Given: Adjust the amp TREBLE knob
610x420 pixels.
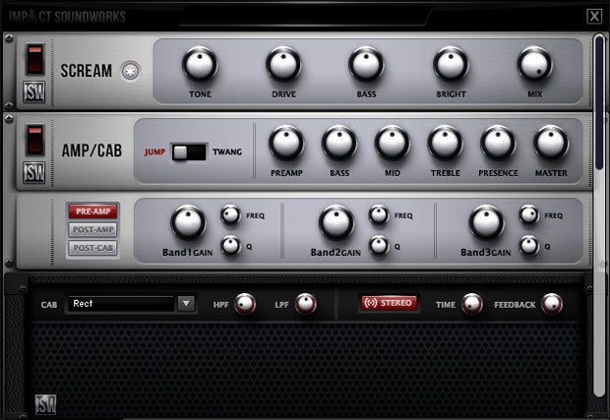Looking at the screenshot, I should pos(445,143).
